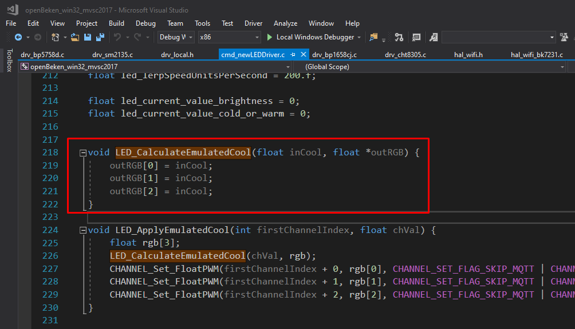Click inside the toolbar search input field

(x=494, y=37)
